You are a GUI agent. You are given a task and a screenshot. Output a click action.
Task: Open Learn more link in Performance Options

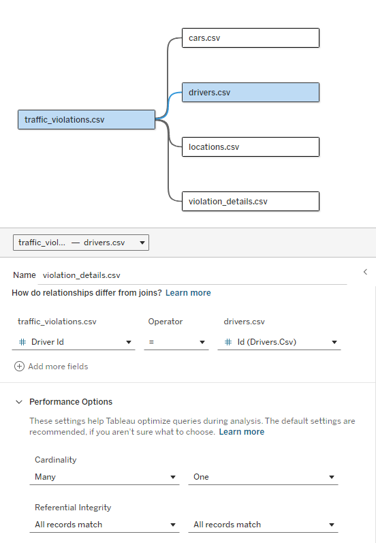pos(242,432)
